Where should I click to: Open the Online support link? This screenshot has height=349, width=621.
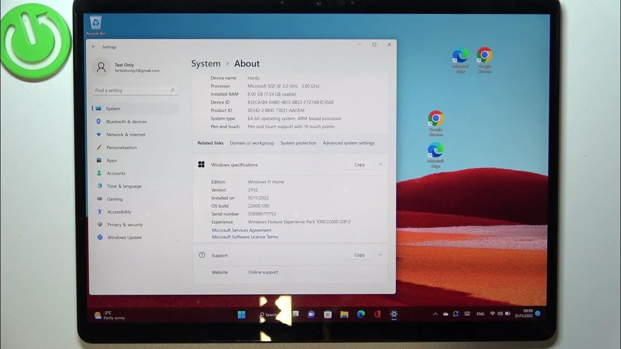coord(263,272)
